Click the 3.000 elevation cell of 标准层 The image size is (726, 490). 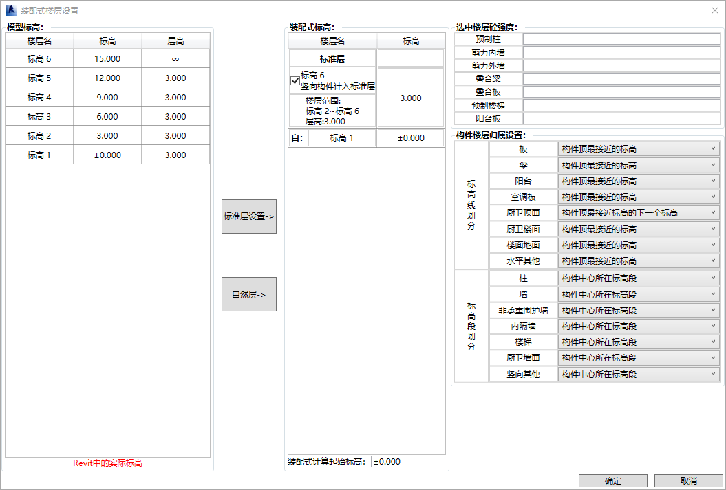click(x=411, y=98)
